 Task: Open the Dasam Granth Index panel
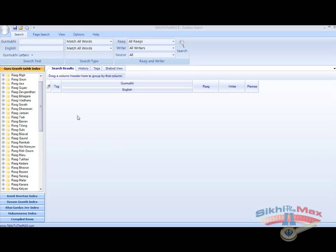click(22, 202)
